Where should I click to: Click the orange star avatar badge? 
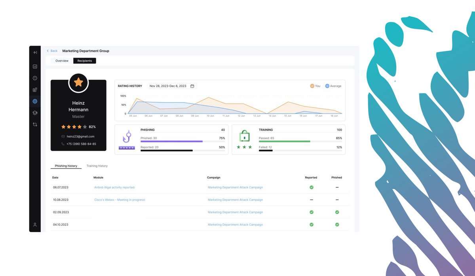(x=78, y=82)
